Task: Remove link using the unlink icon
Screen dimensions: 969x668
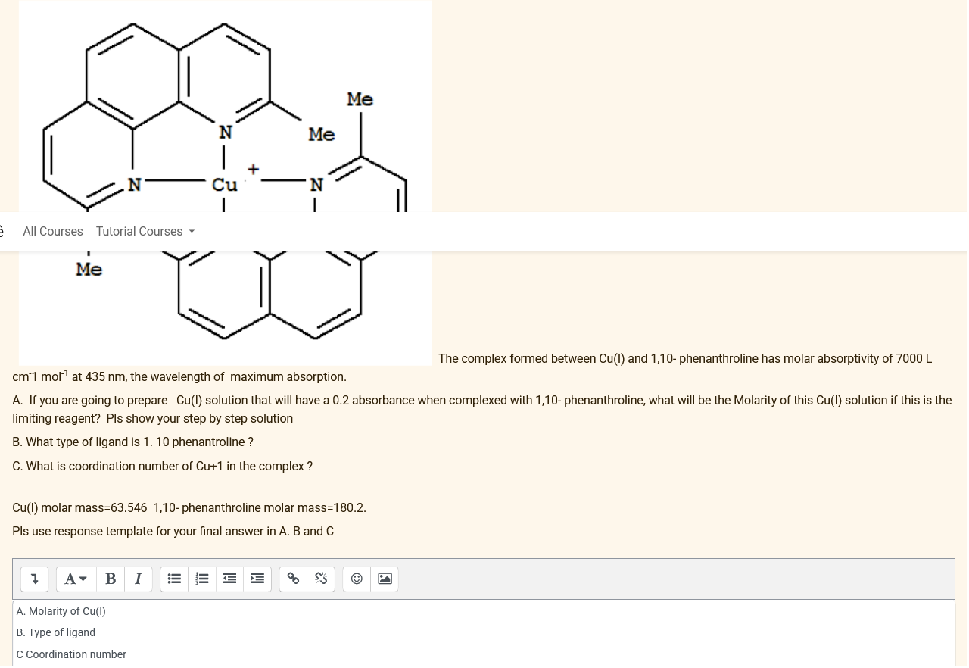Action: (x=321, y=579)
